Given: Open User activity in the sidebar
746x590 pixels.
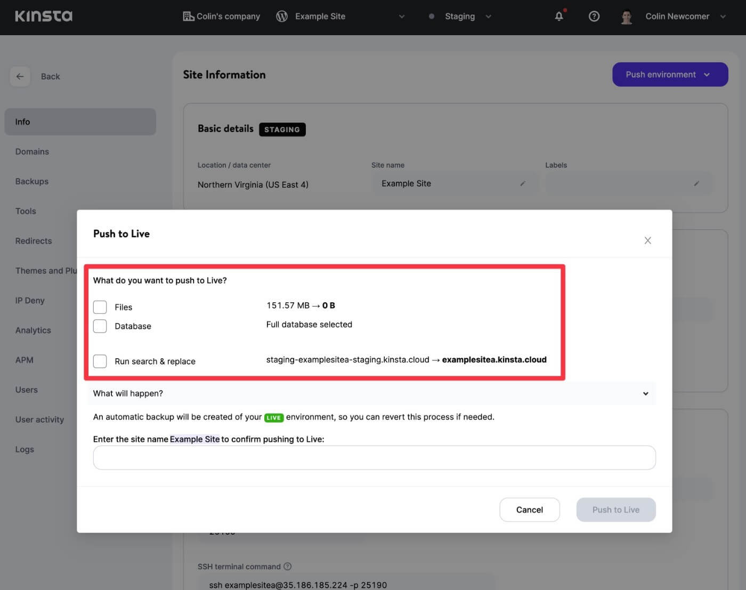Looking at the screenshot, I should [39, 420].
